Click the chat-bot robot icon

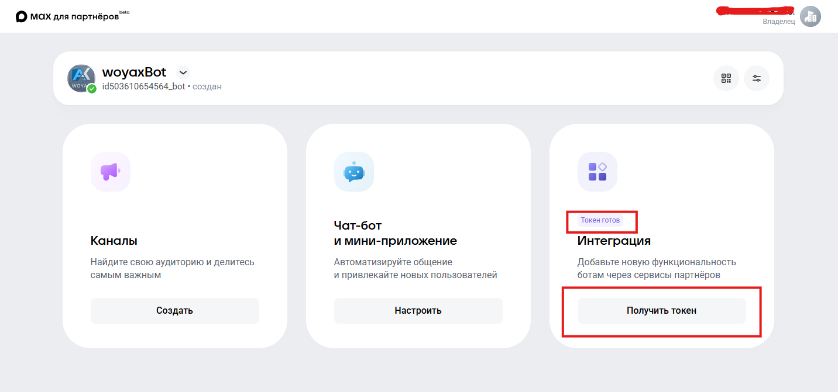[354, 172]
